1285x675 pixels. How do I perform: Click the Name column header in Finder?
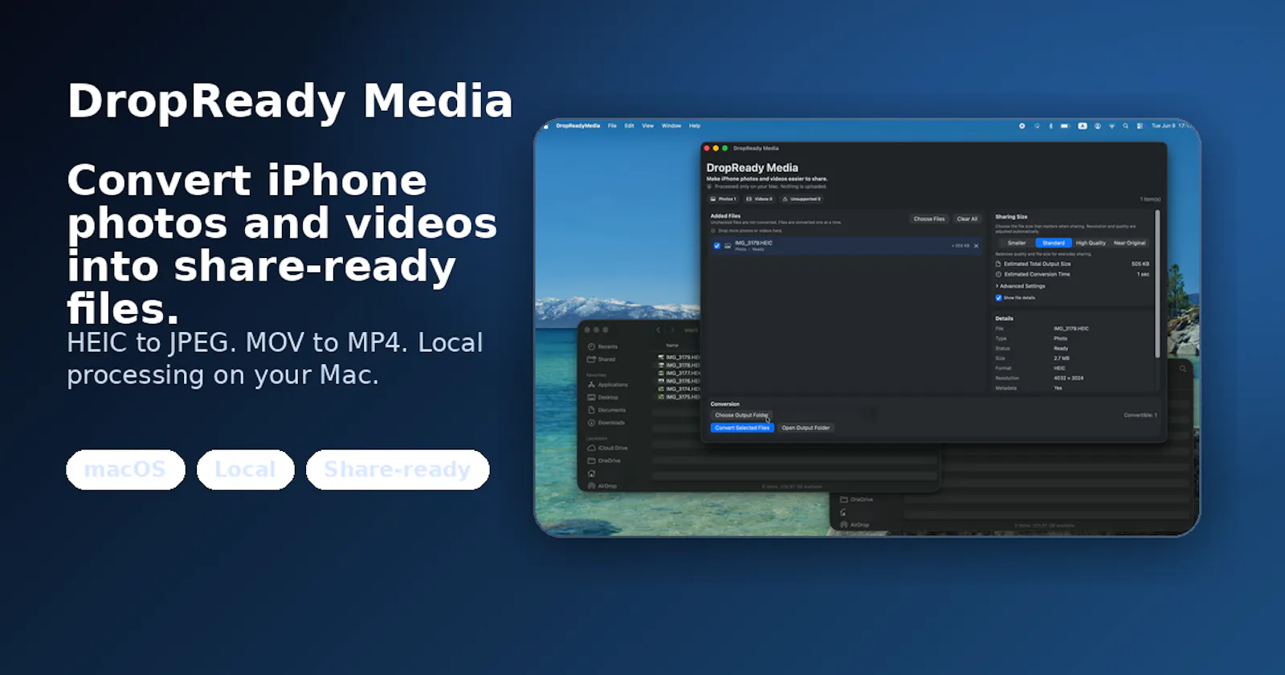672,345
